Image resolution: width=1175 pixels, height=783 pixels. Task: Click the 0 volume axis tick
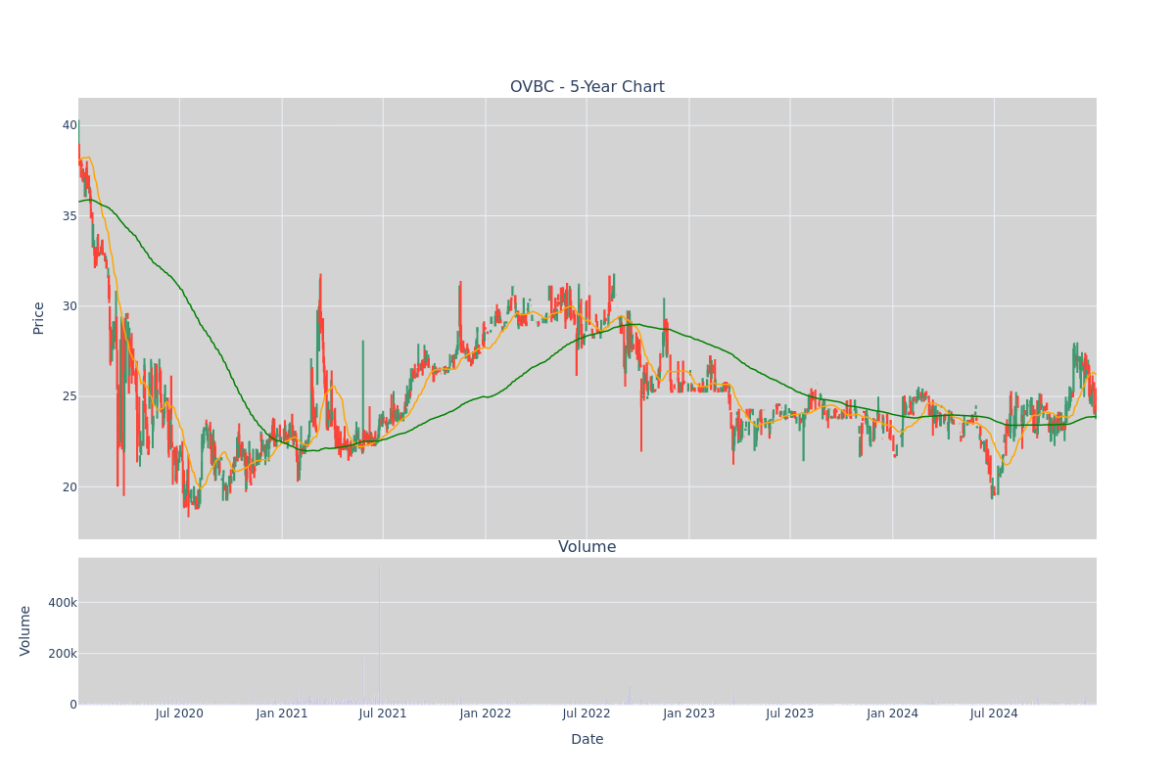pos(73,705)
